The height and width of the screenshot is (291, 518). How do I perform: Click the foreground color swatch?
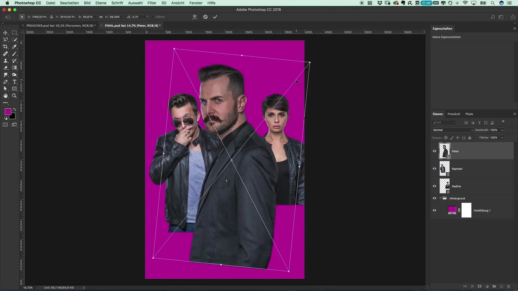(x=8, y=112)
